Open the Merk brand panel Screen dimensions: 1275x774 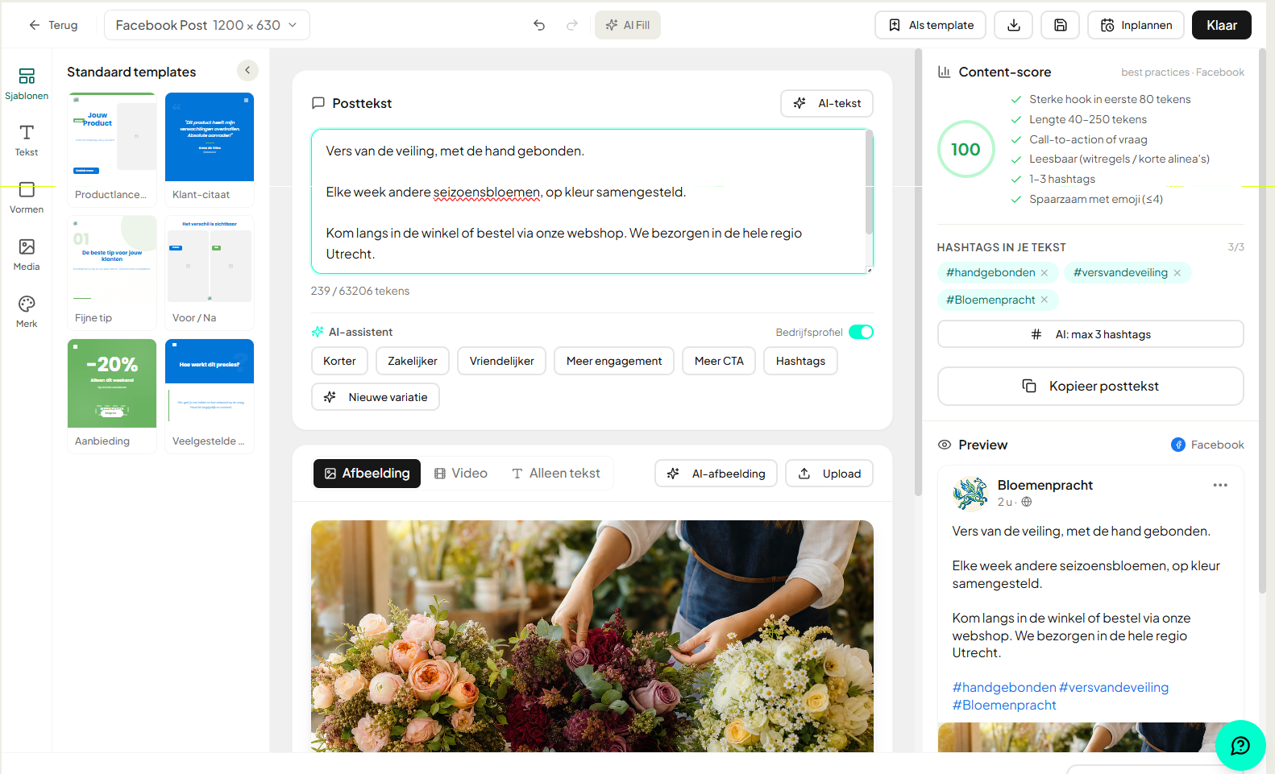pyautogui.click(x=27, y=312)
